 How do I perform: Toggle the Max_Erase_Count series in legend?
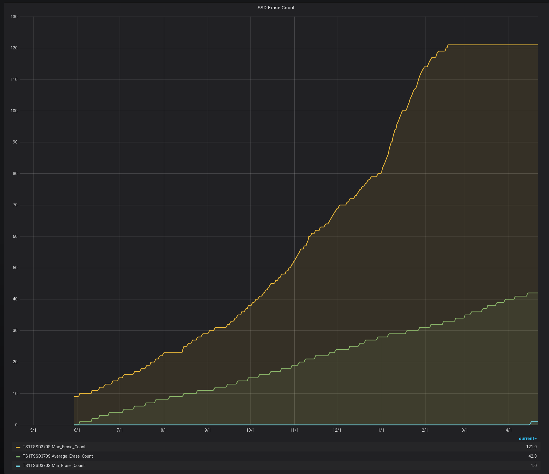click(x=54, y=447)
